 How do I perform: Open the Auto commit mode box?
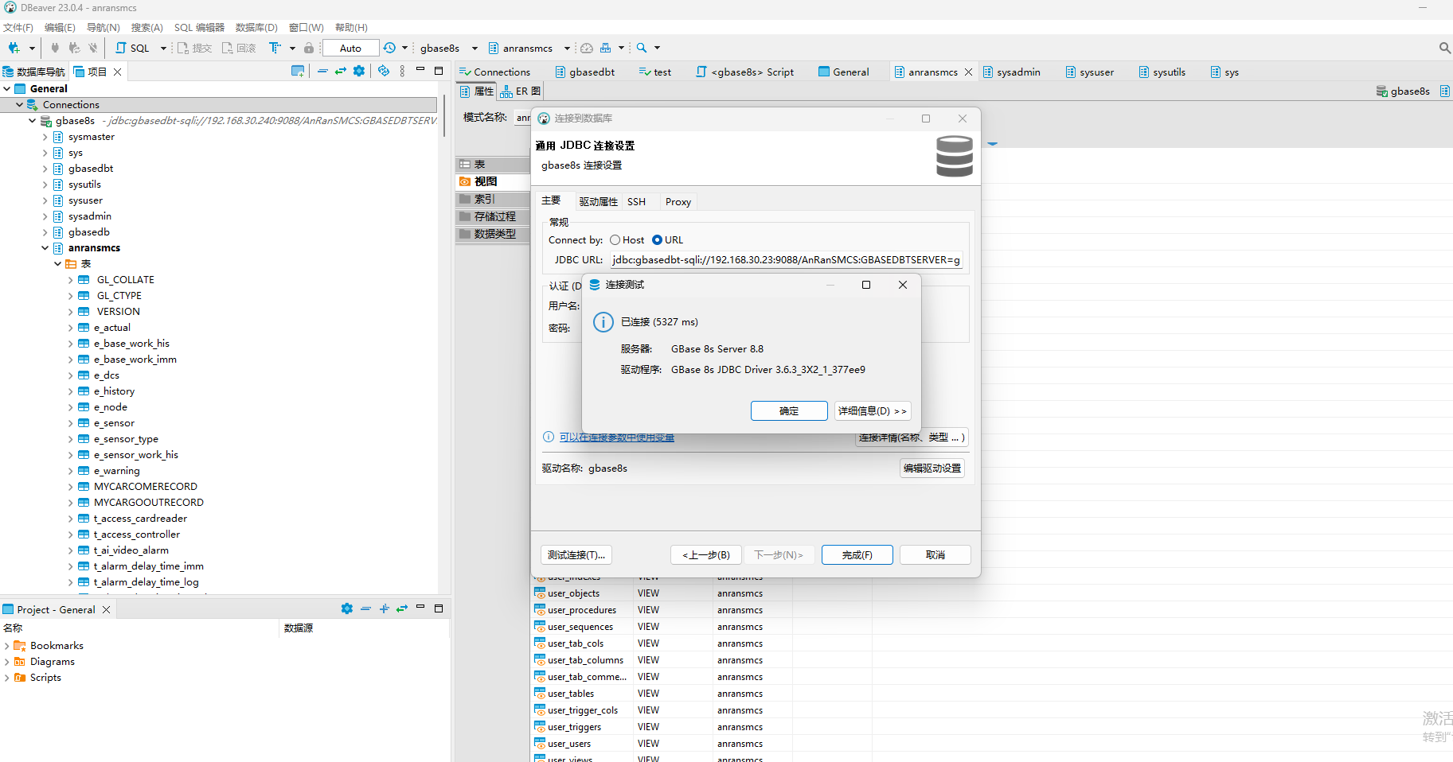click(350, 48)
